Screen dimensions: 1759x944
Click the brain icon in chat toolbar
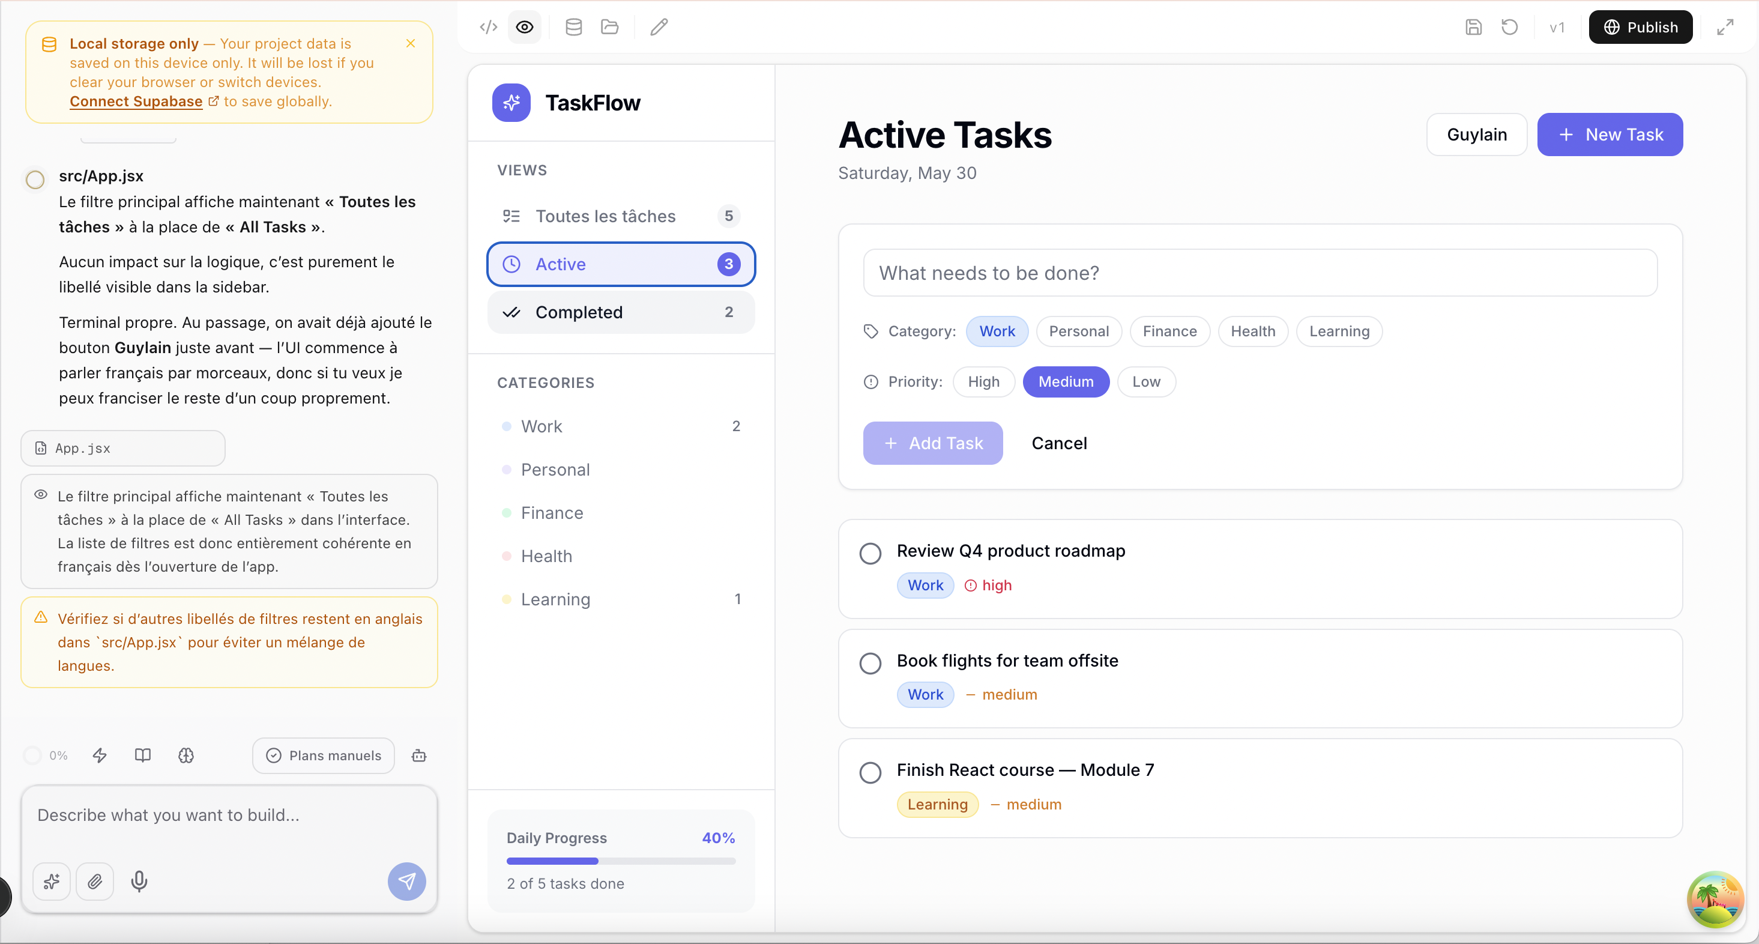click(x=186, y=755)
